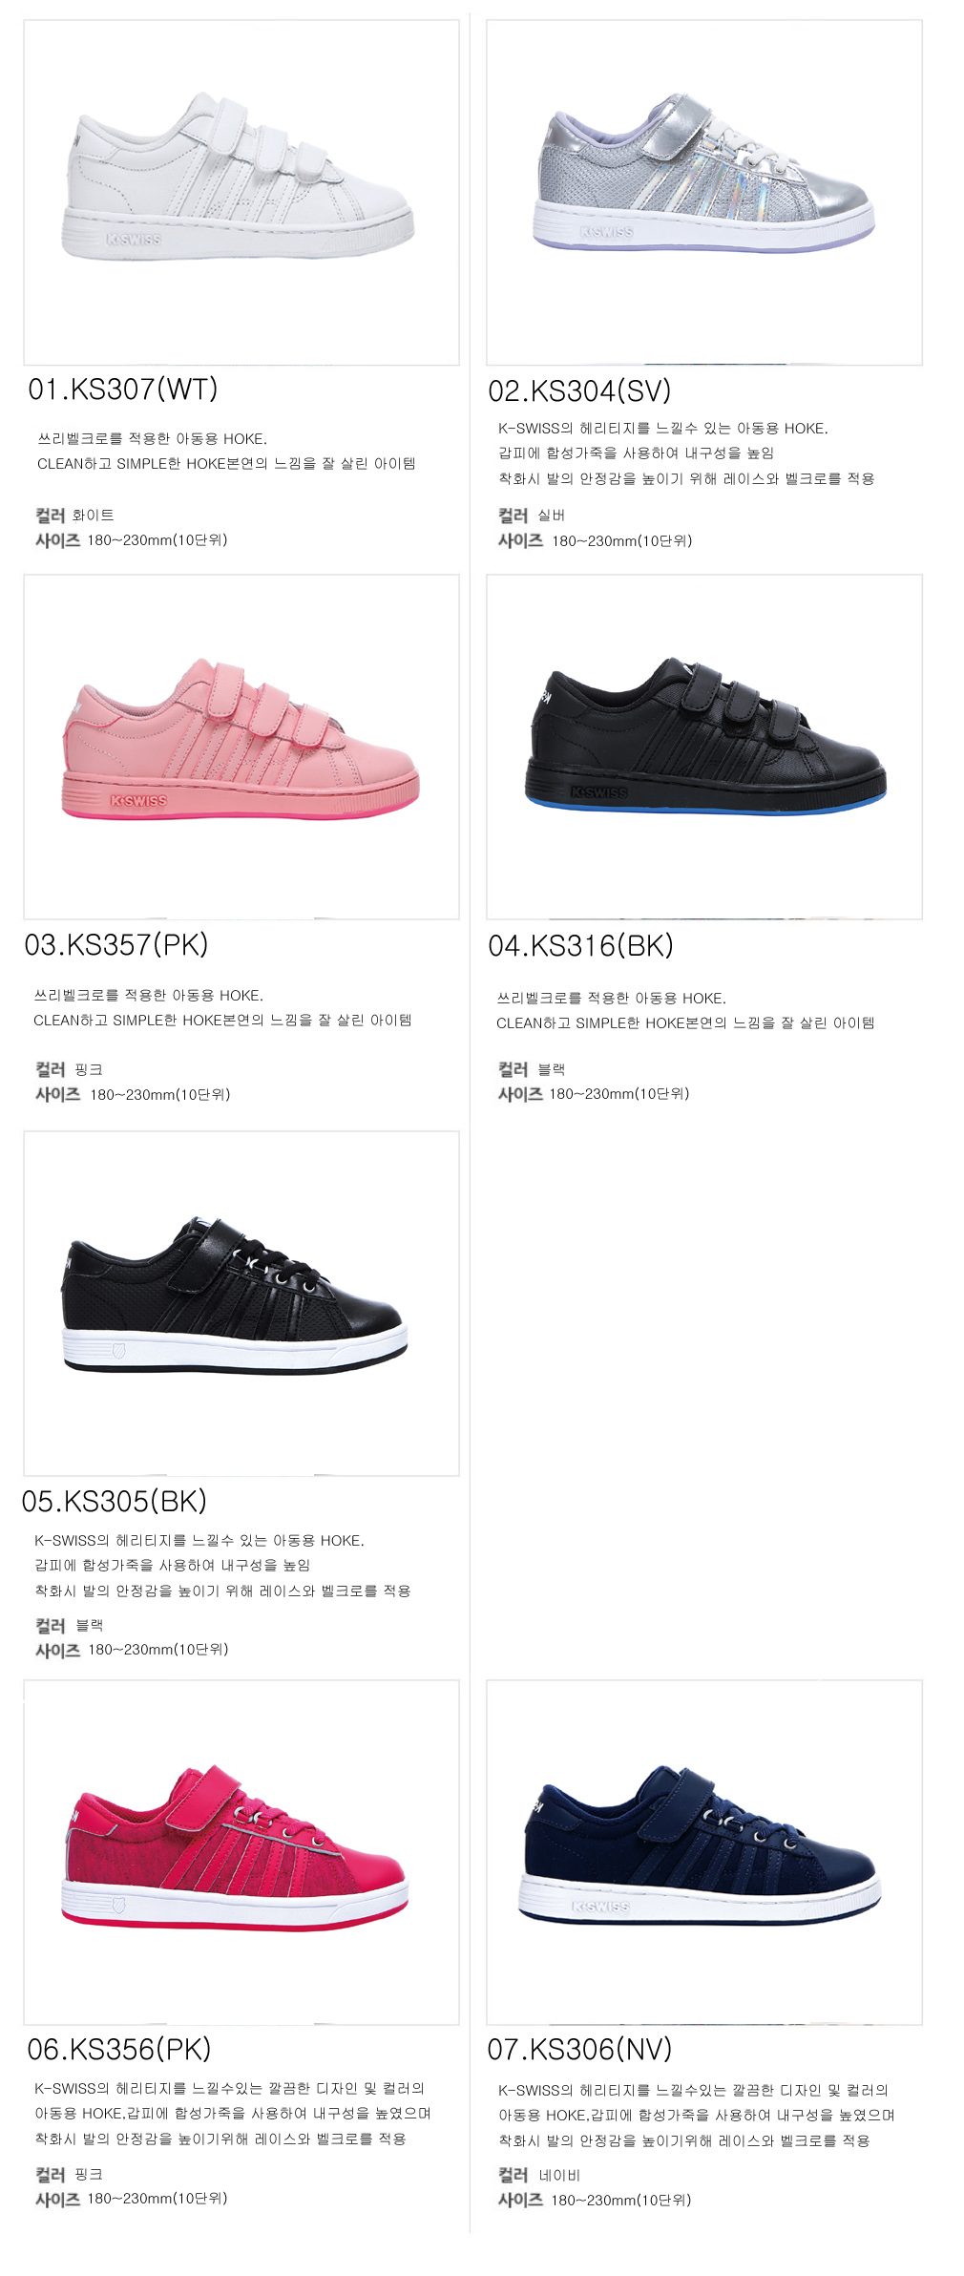Open the 02.KS304(SV) product heading
The image size is (964, 2276).
point(580,391)
